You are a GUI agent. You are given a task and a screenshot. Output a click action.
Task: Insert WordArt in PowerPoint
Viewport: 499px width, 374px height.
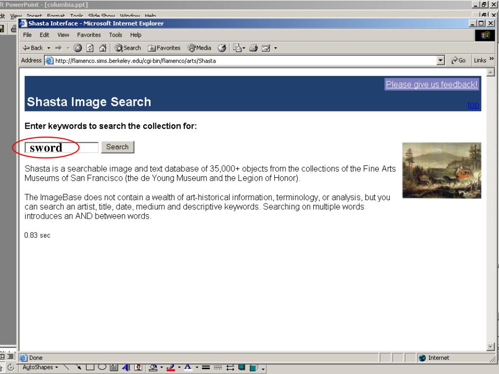coord(126,367)
